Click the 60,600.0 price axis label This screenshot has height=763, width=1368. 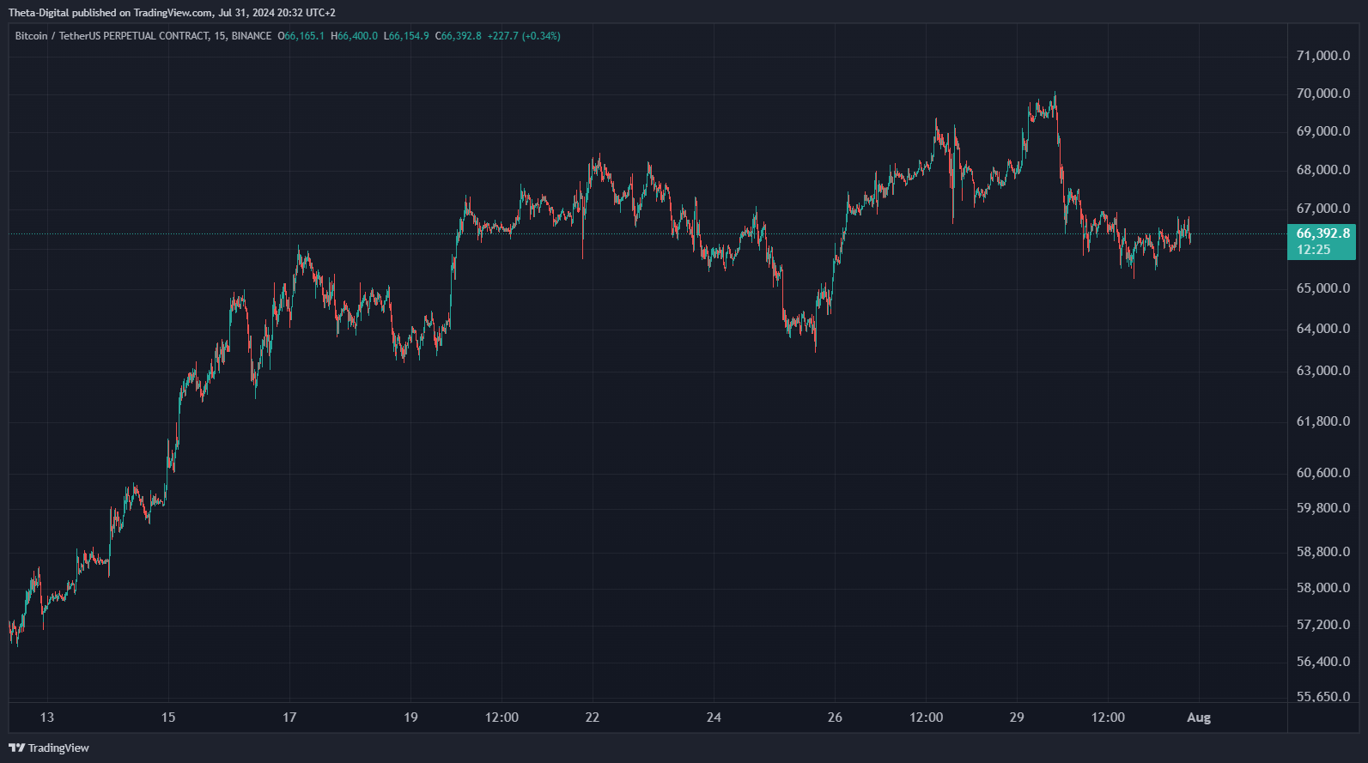click(1323, 473)
